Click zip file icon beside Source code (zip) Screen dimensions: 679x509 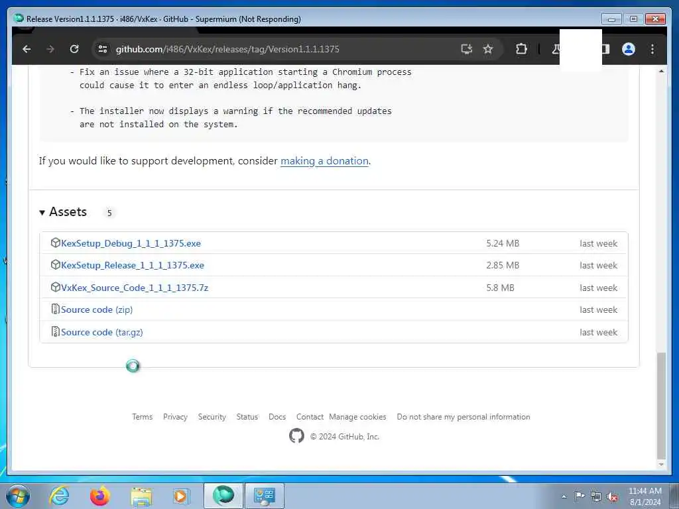[x=55, y=309]
